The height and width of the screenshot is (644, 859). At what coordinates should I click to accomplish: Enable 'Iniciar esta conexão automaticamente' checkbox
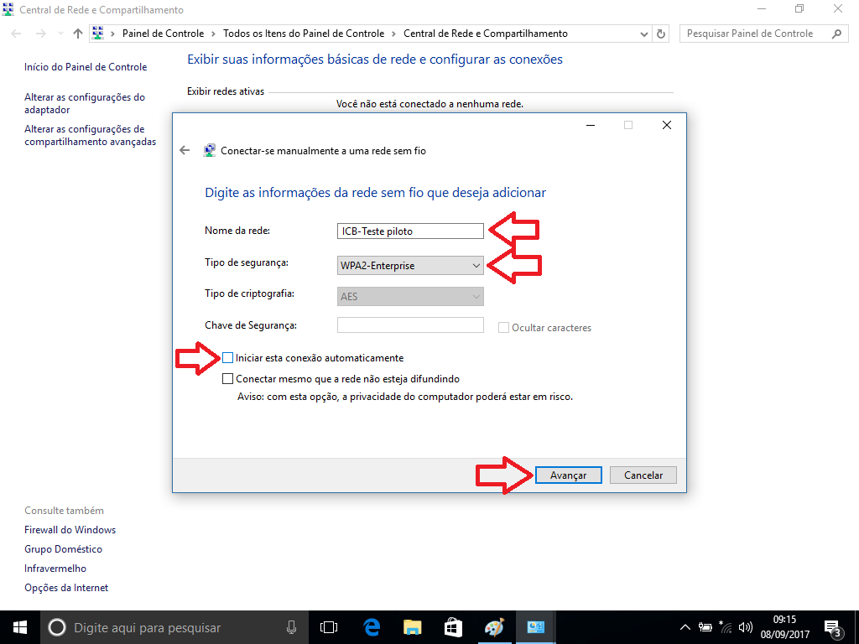click(x=228, y=358)
